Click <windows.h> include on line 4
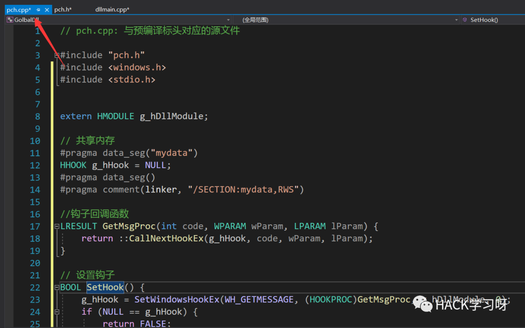The image size is (525, 328). (137, 67)
